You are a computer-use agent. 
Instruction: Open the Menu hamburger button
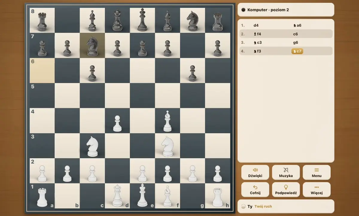[x=317, y=172]
